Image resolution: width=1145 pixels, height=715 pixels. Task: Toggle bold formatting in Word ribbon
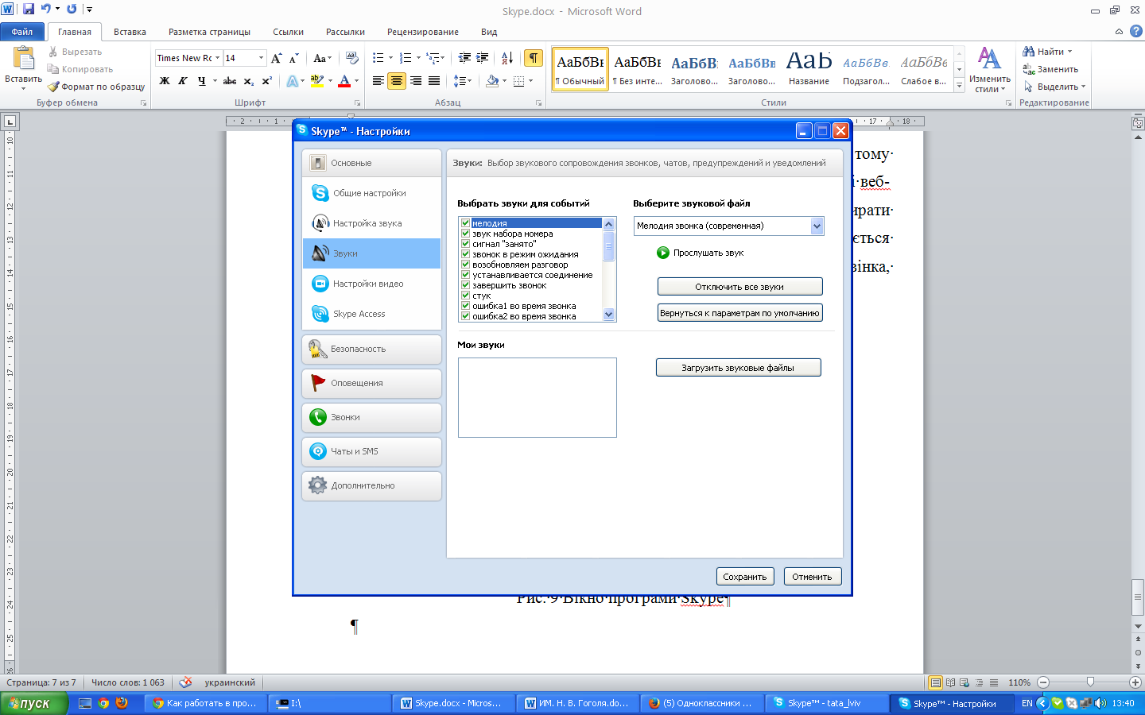165,81
